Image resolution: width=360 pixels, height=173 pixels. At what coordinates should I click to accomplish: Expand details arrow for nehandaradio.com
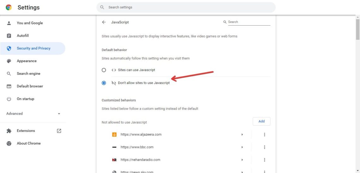[x=242, y=160]
